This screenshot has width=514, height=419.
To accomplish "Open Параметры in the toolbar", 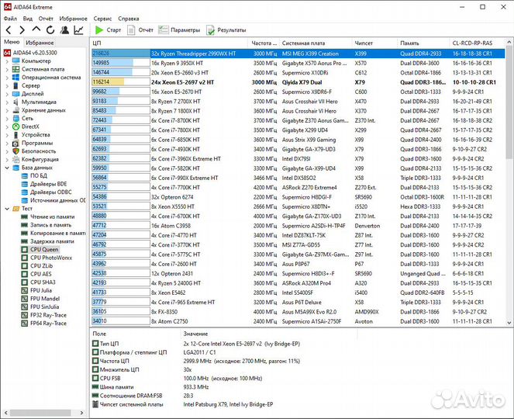I will click(x=179, y=30).
